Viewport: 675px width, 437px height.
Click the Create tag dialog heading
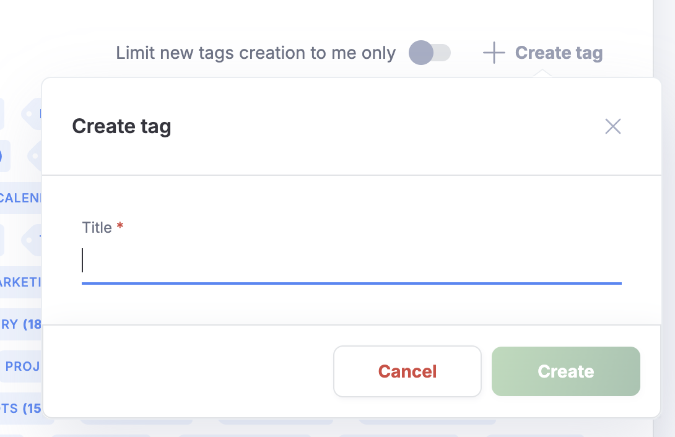point(121,126)
